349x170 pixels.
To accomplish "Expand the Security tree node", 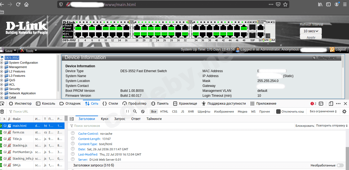I will 2,89.
